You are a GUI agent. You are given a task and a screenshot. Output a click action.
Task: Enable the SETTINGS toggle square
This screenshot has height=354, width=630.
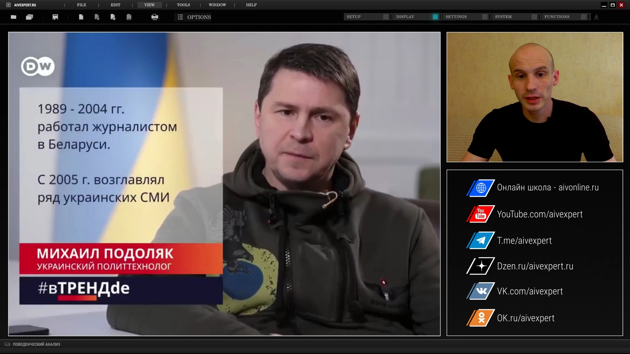(x=485, y=17)
